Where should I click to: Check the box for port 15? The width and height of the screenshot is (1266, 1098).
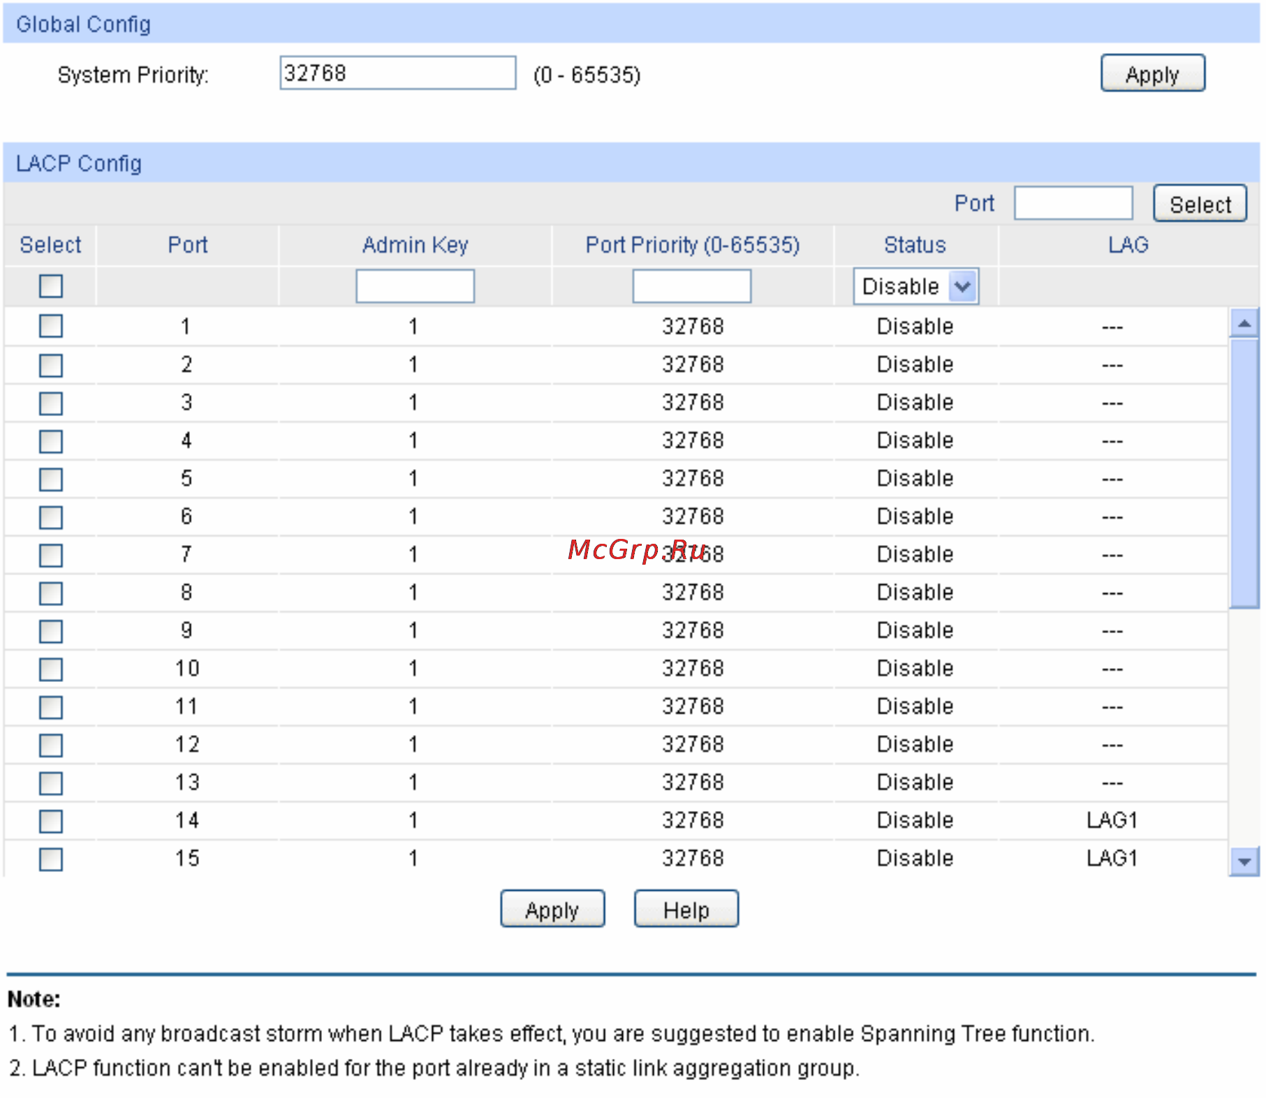pyautogui.click(x=51, y=859)
